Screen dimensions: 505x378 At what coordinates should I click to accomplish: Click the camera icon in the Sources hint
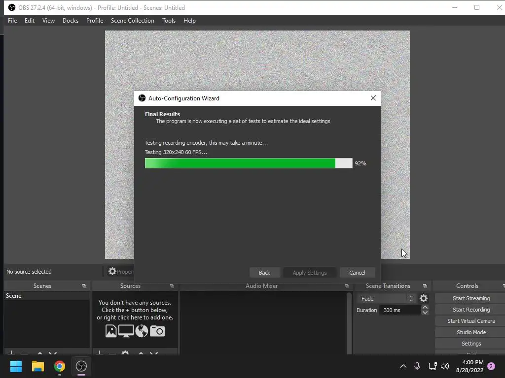pos(157,331)
